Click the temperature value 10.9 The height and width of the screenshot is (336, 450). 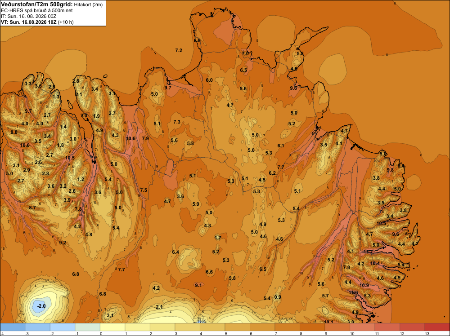coord(364,285)
